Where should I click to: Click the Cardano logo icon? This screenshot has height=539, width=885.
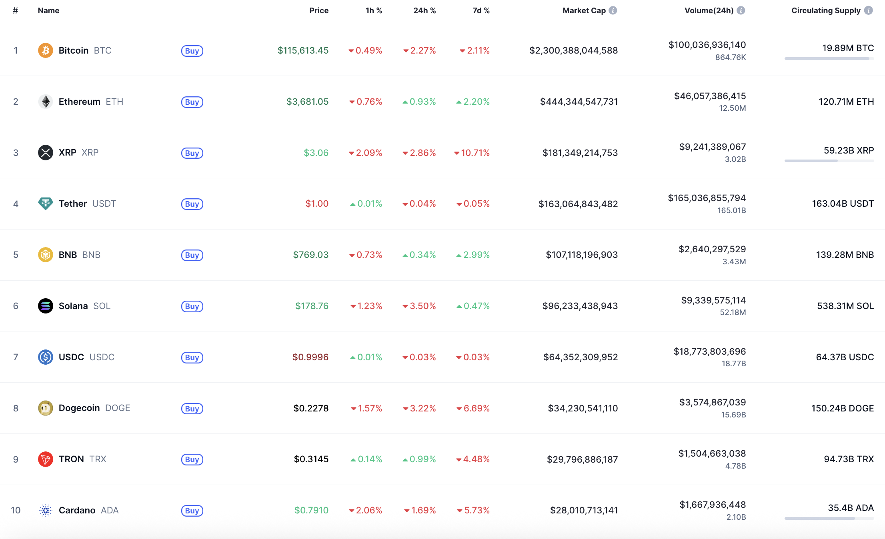click(x=46, y=510)
